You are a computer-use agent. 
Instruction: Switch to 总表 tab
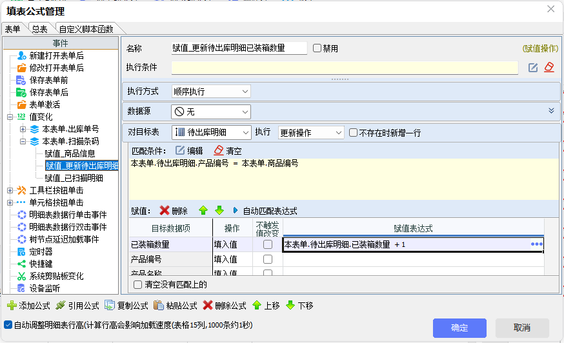(x=40, y=29)
